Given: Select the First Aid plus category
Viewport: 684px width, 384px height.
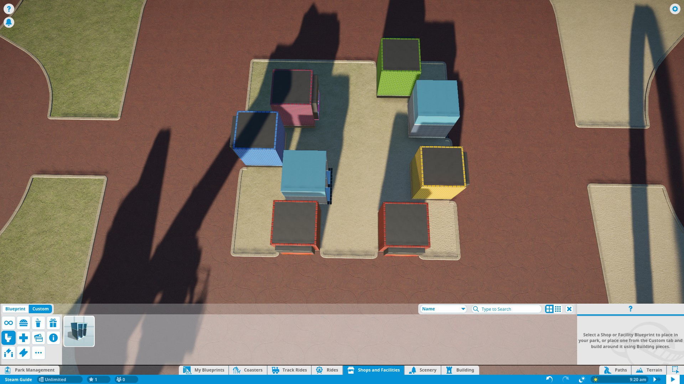Looking at the screenshot, I should [x=24, y=338].
